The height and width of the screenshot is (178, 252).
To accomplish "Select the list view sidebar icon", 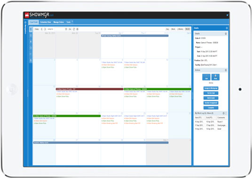I will pos(31,36).
